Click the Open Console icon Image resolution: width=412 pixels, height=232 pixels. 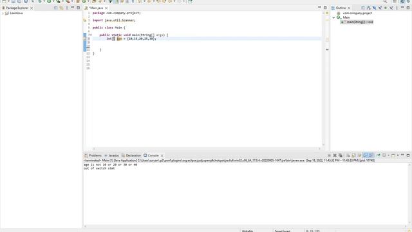(x=393, y=155)
